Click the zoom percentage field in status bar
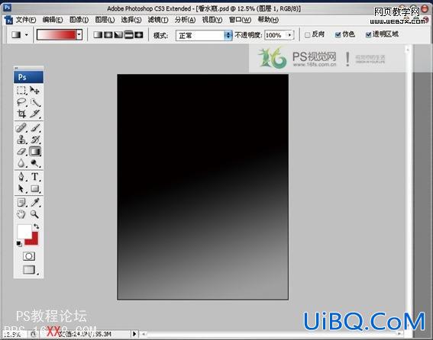The image size is (433, 340). pos(15,335)
